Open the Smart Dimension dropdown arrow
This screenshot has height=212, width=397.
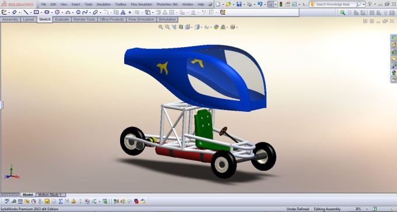(x=20, y=12)
